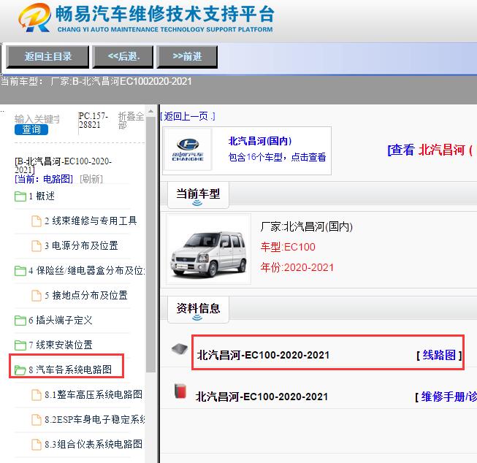Screen dimensions: 477x463
Task: Open tree item 5 接地点分布及位置
Action: pos(86,295)
